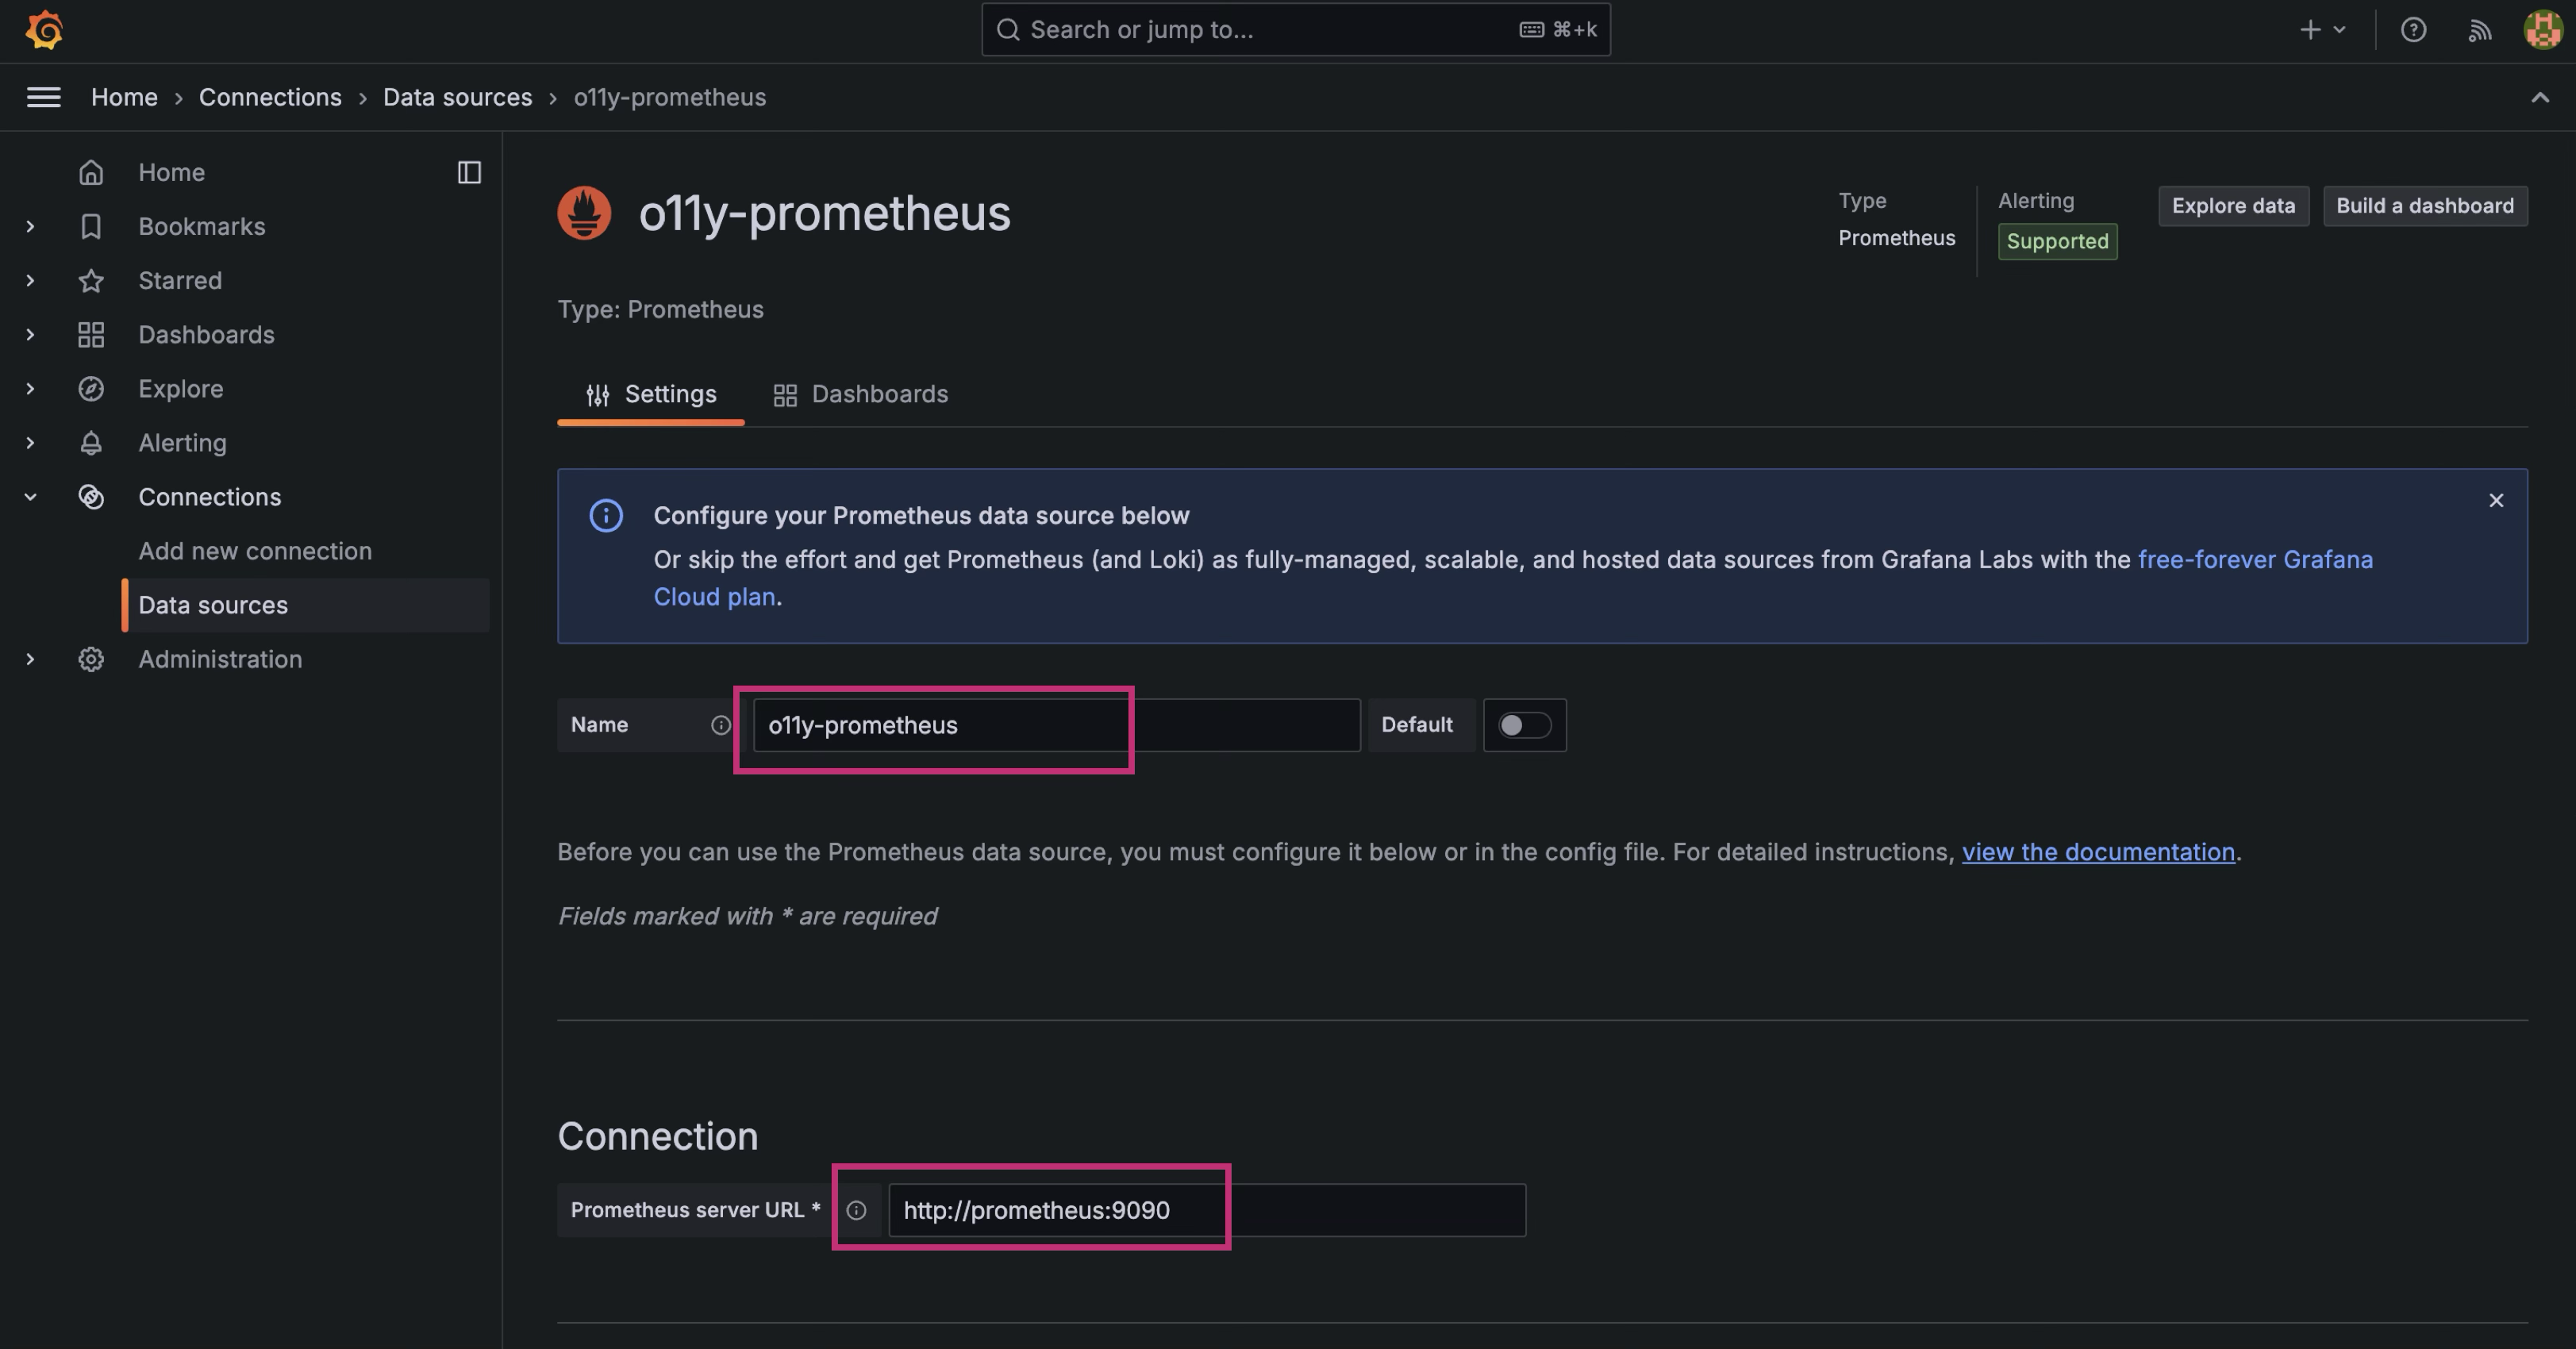Image resolution: width=2576 pixels, height=1349 pixels.
Task: Dismiss the Configure Prometheus info banner
Action: tap(2496, 500)
